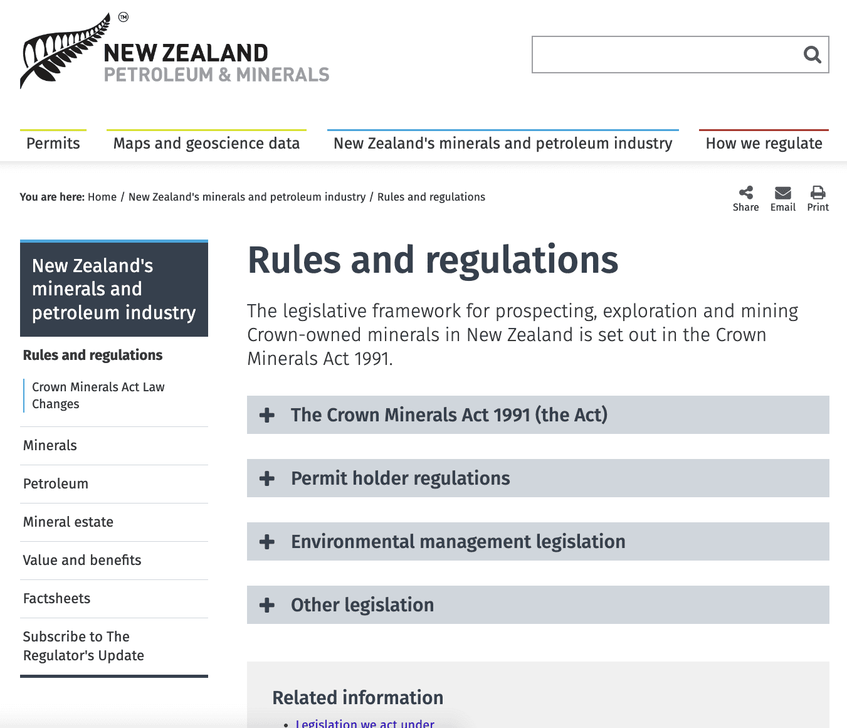The height and width of the screenshot is (728, 847).
Task: Open the Permits navigation tab
Action: click(x=53, y=143)
